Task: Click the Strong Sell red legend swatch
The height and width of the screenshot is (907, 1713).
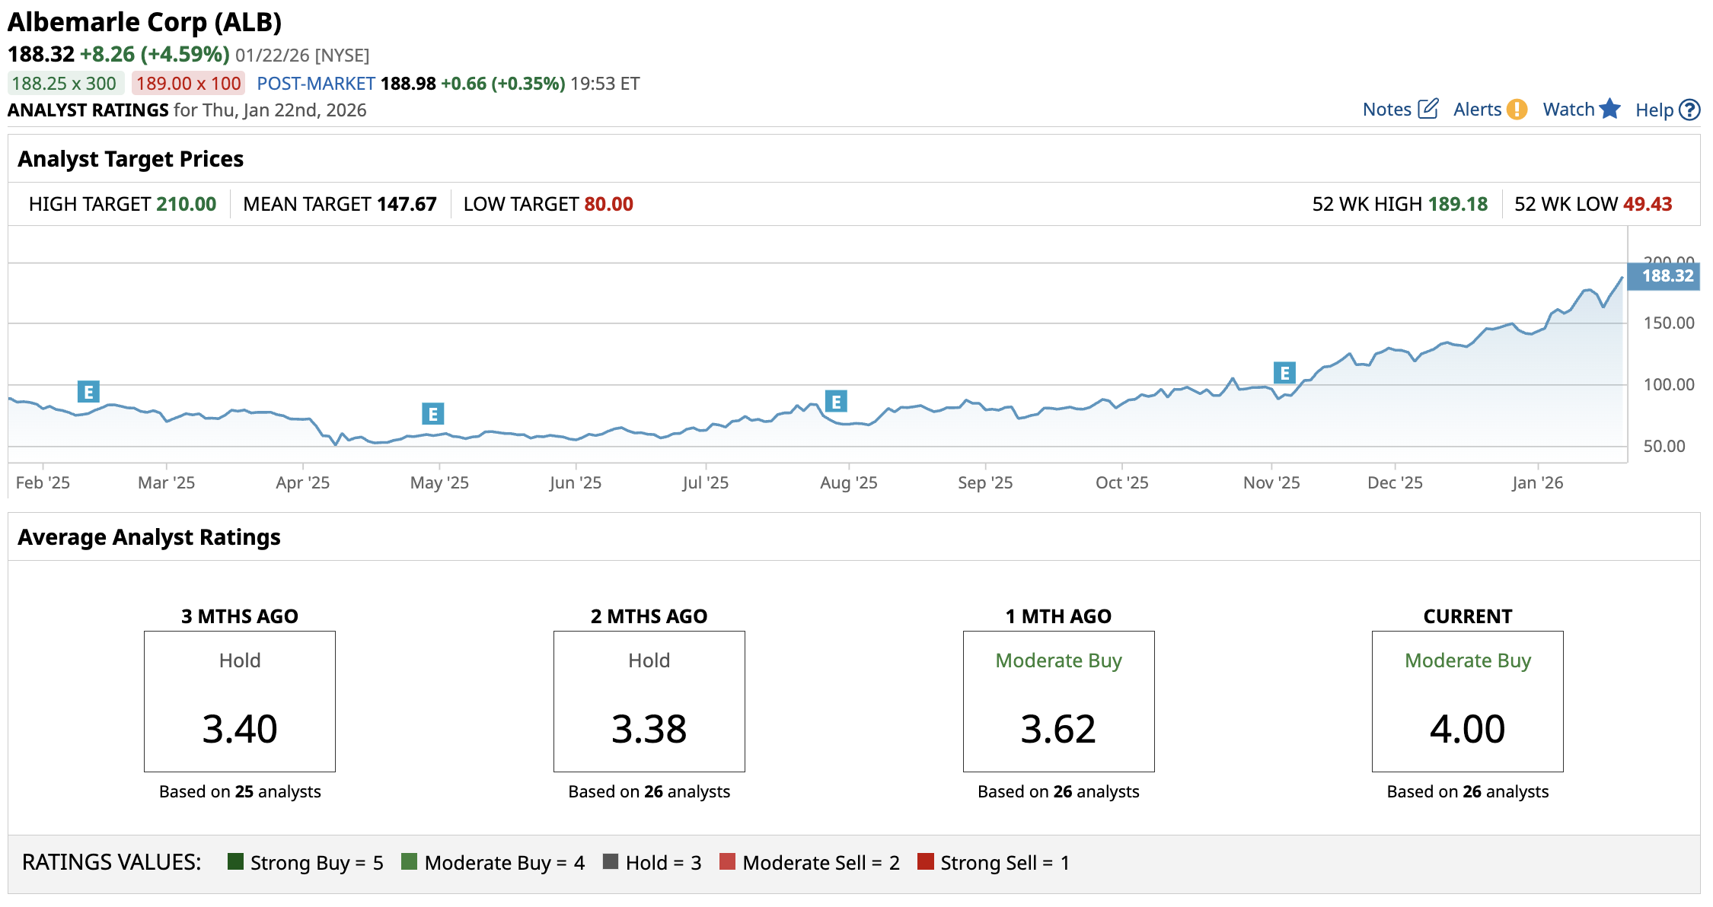Action: click(925, 861)
